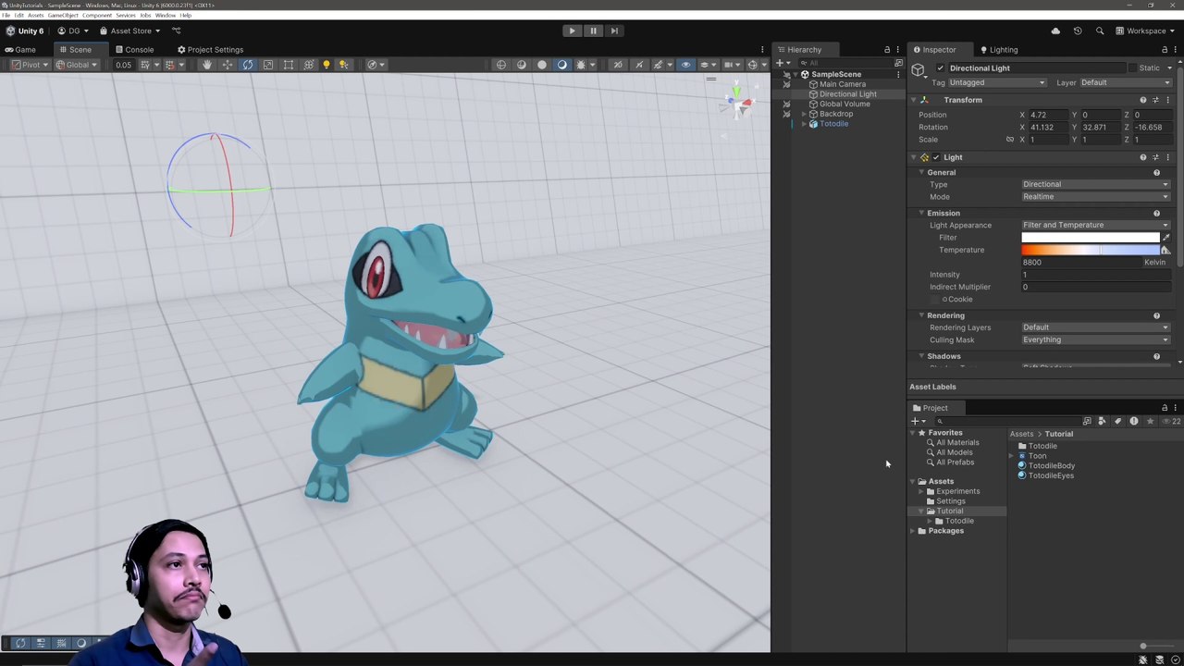Click the scene orientation gizmo
This screenshot has width=1184, height=666.
coord(737,101)
